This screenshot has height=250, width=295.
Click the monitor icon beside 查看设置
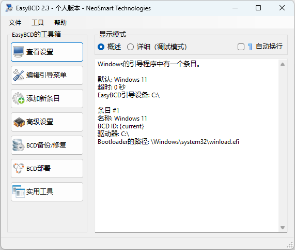pyautogui.click(x=18, y=52)
